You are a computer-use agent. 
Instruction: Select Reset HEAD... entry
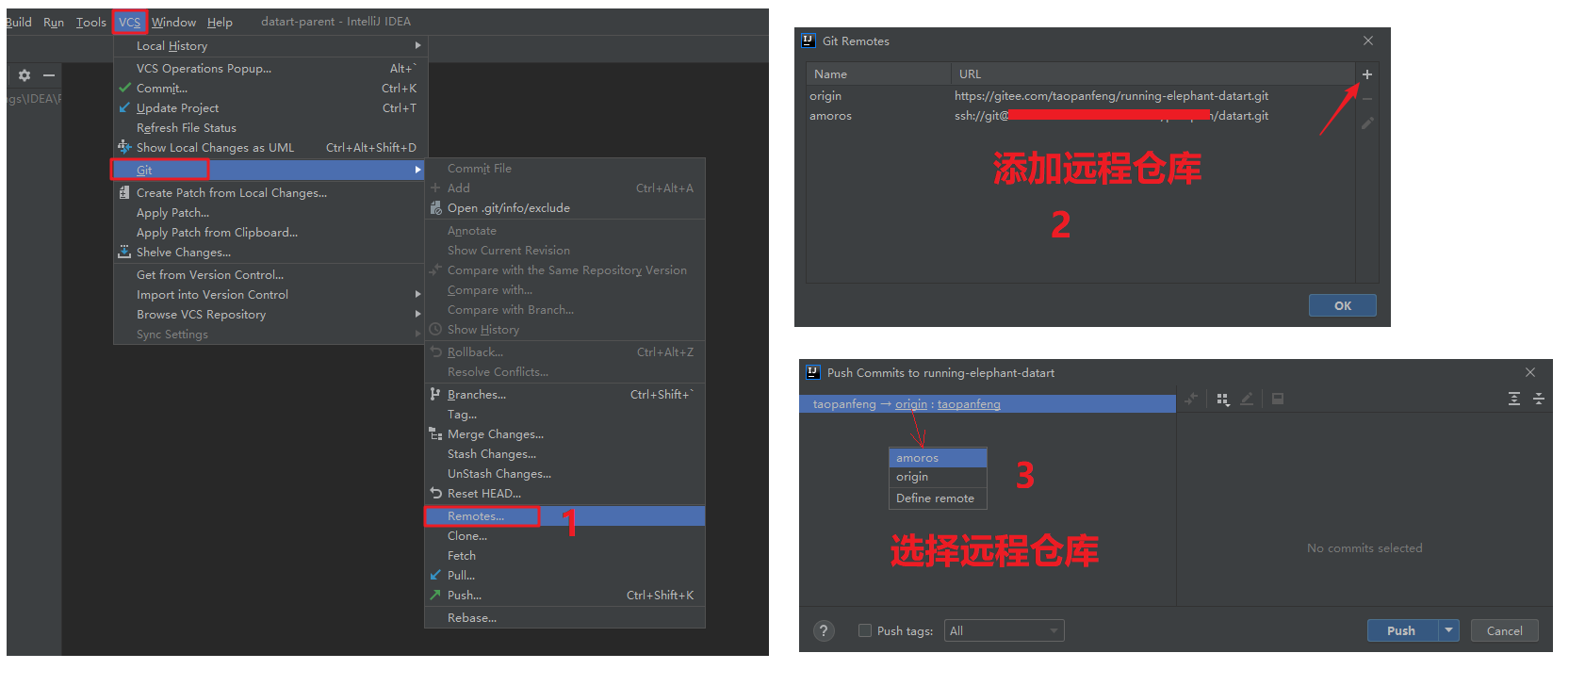[564, 493]
